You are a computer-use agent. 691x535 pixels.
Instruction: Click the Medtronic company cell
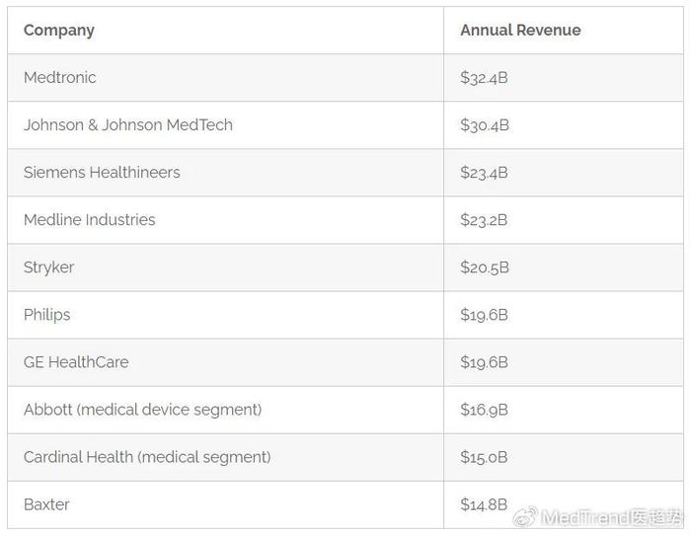[x=60, y=77]
